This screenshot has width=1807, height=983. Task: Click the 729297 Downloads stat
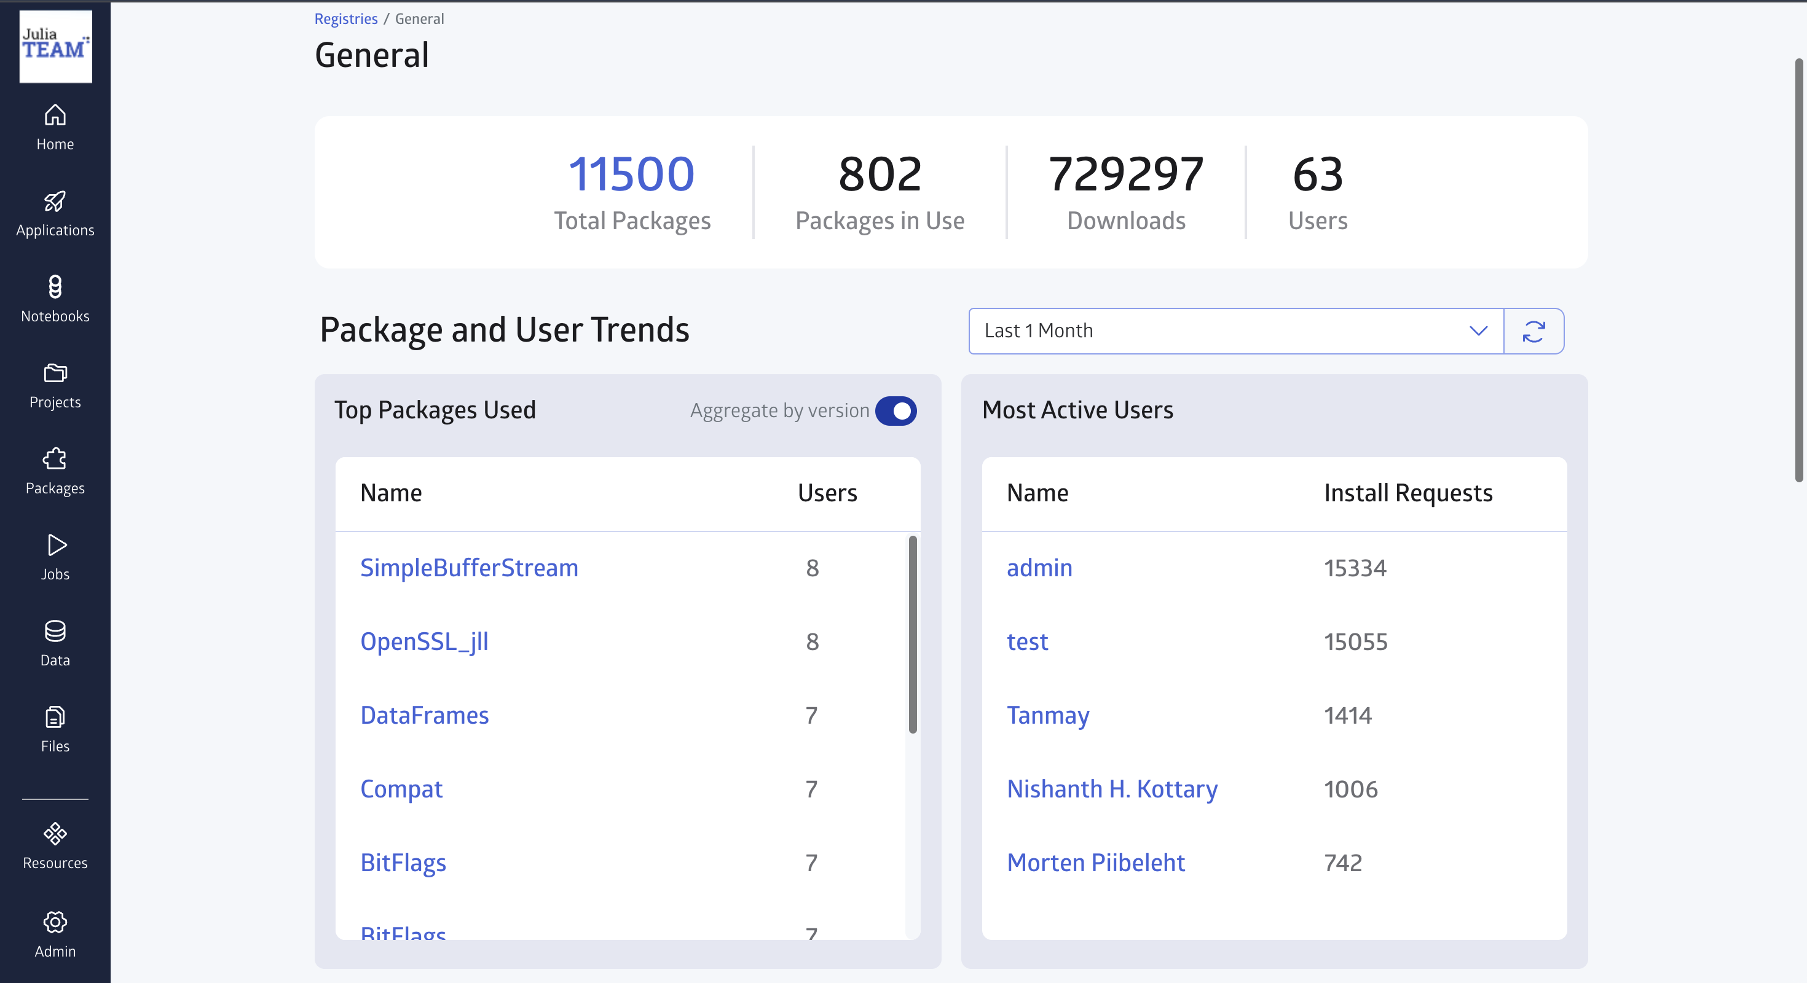click(x=1126, y=192)
